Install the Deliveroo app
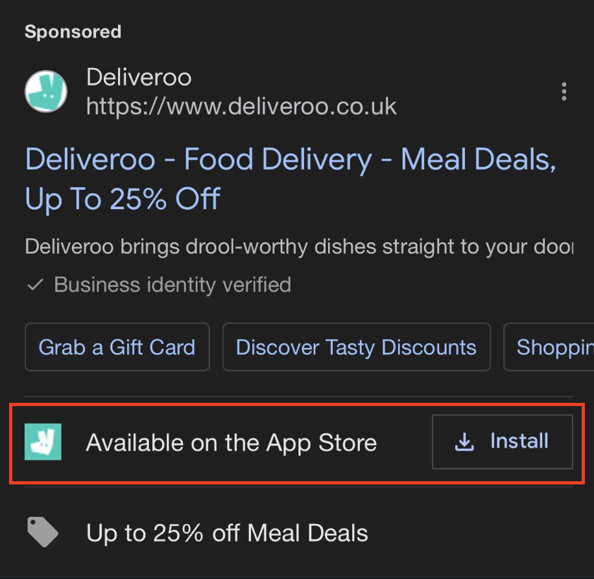The width and height of the screenshot is (594, 579). (x=503, y=442)
